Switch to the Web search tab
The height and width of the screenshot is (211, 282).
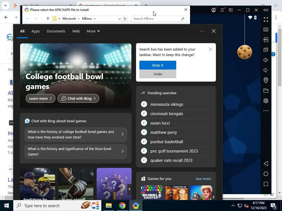click(76, 31)
